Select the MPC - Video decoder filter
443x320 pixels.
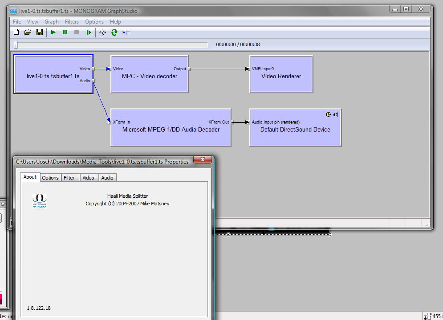[x=150, y=74]
